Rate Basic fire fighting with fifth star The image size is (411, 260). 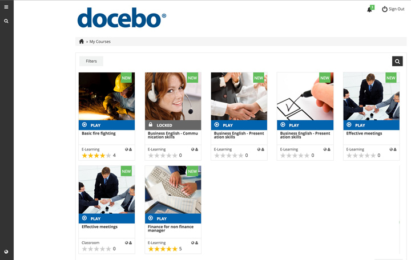pyautogui.click(x=108, y=156)
